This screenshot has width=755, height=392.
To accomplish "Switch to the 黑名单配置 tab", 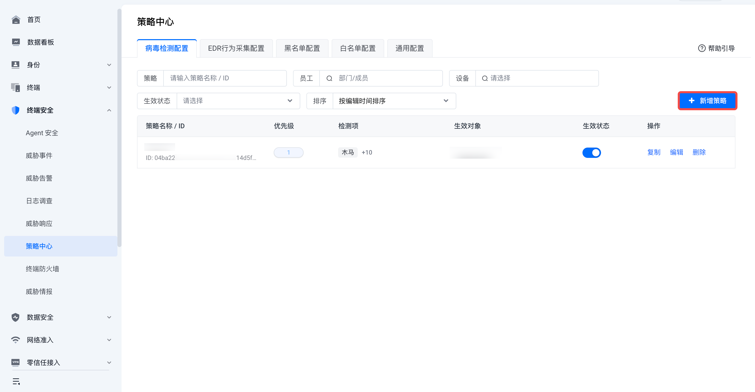I will click(302, 48).
